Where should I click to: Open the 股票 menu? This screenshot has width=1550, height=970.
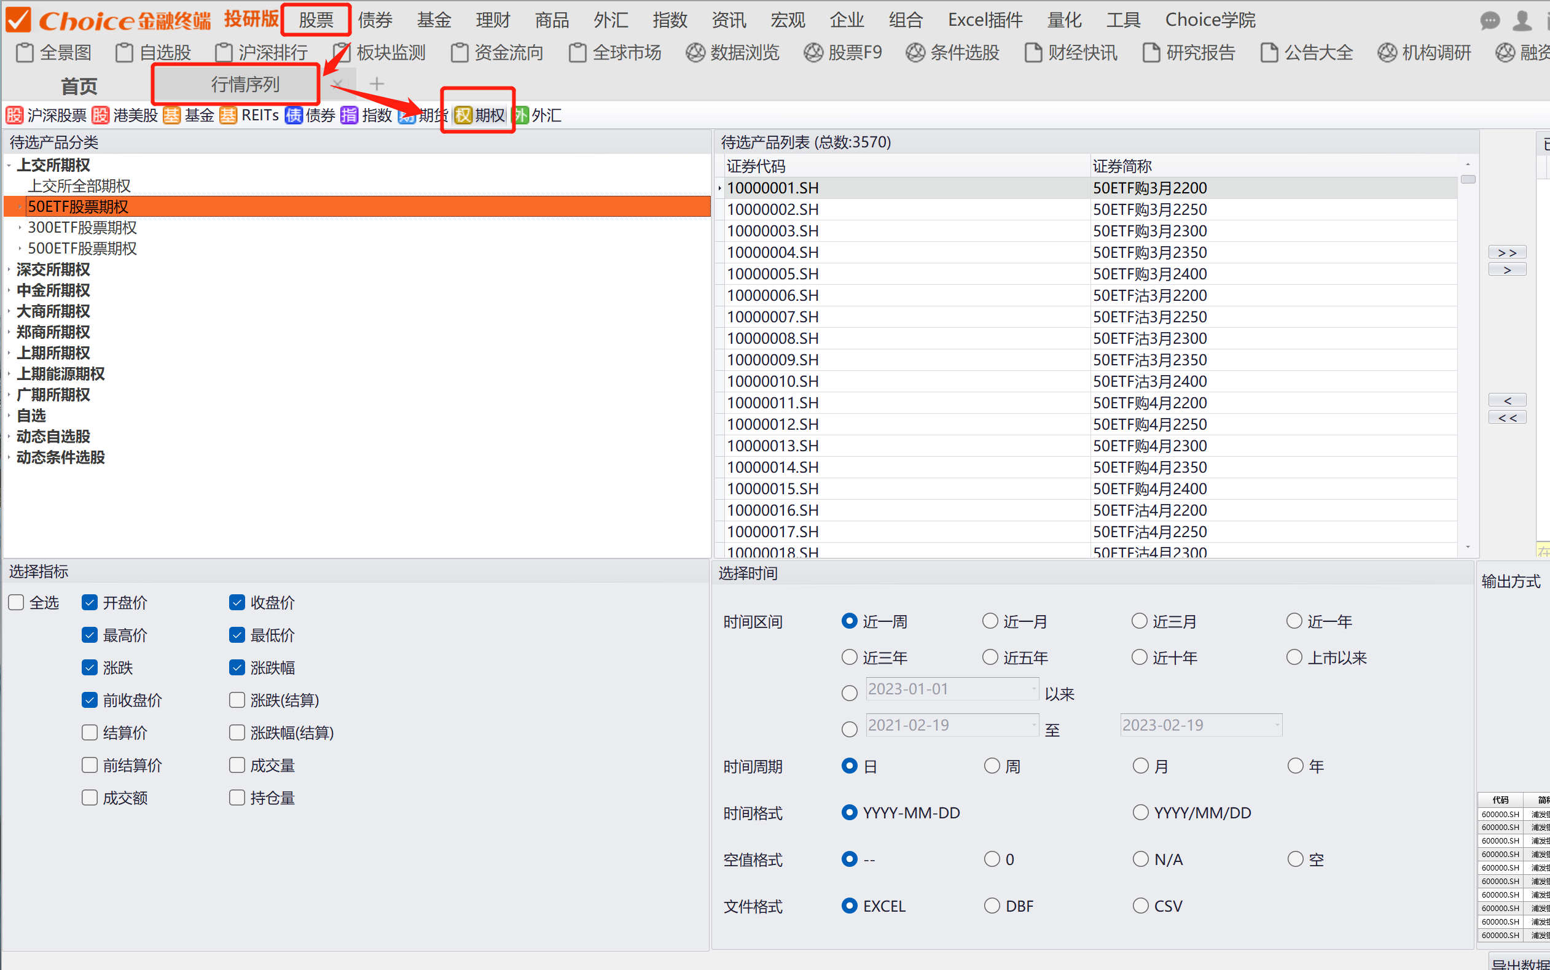pos(316,20)
